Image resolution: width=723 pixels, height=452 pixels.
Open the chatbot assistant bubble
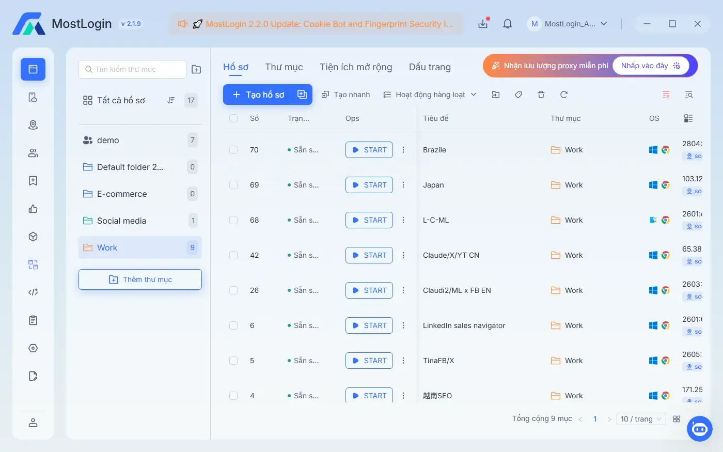pyautogui.click(x=700, y=429)
